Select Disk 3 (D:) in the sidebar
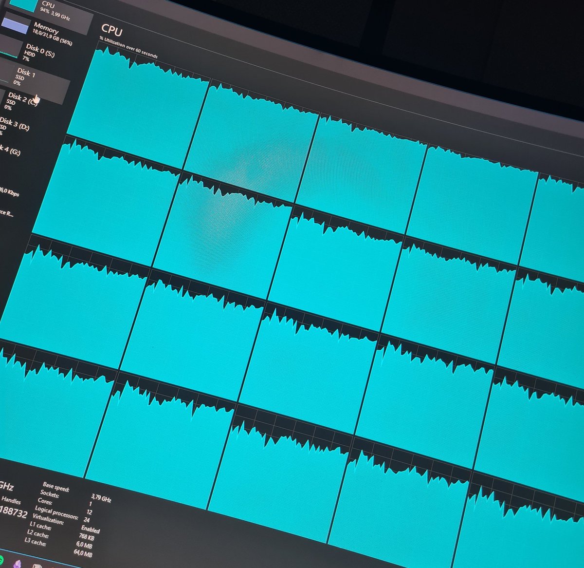Image resolution: width=584 pixels, height=568 pixels. tap(16, 124)
